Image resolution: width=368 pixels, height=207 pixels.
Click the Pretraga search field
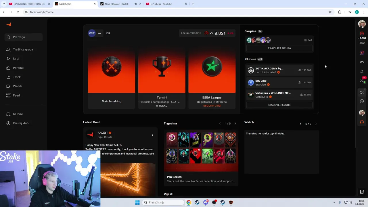pos(24,37)
